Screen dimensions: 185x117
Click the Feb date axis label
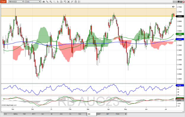(70, 109)
